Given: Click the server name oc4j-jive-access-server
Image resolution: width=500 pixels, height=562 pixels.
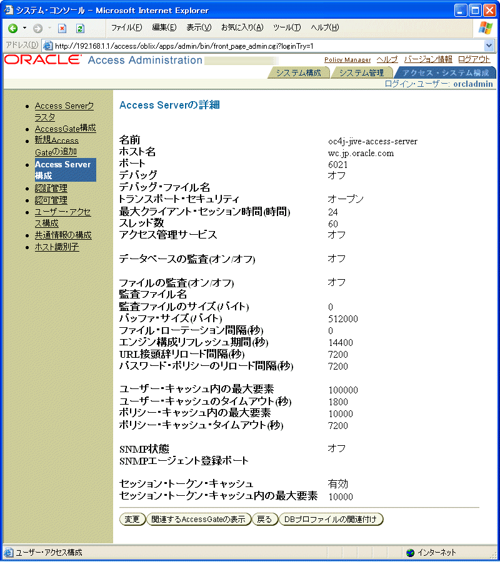Looking at the screenshot, I should coord(372,141).
